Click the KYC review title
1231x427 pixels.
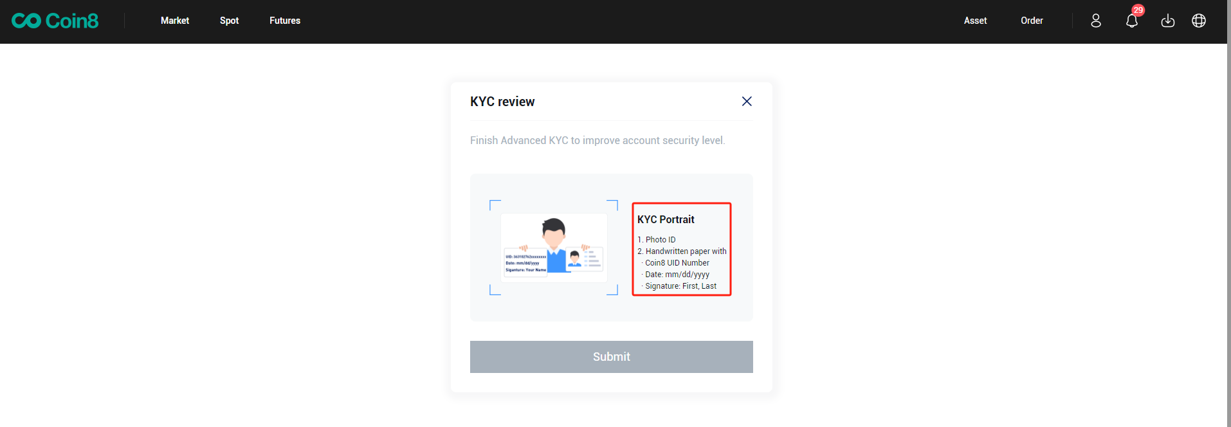click(502, 102)
